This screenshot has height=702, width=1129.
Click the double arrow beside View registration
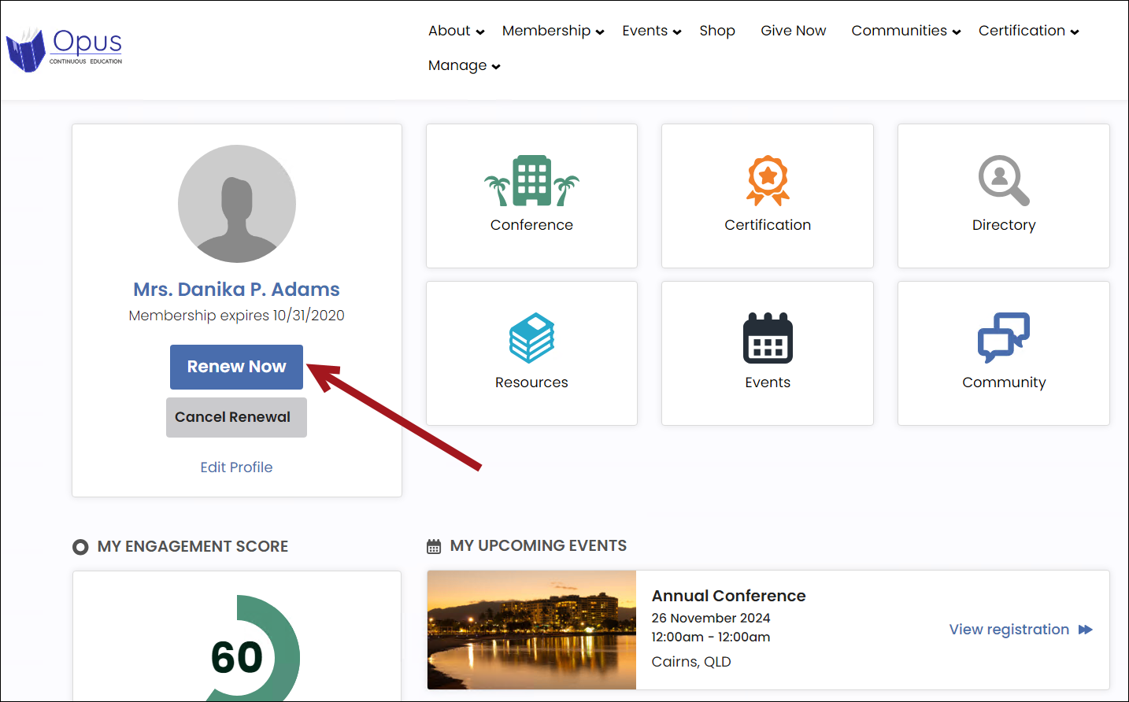(1086, 630)
